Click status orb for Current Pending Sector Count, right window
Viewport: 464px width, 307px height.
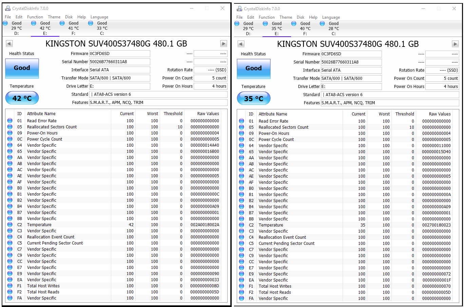coord(241,243)
